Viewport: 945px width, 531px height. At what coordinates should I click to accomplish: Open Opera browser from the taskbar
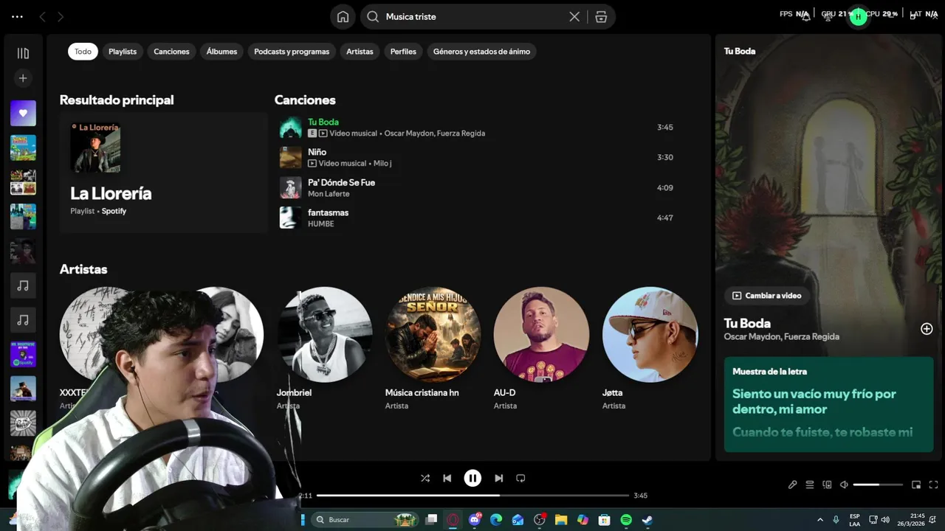coord(453,520)
